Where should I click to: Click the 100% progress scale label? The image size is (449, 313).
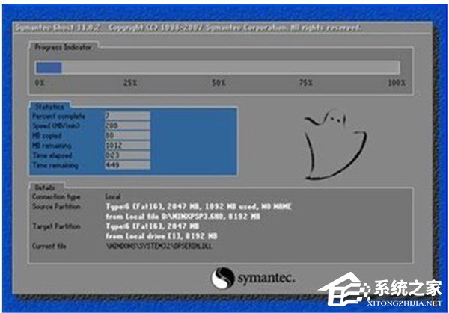click(x=397, y=83)
